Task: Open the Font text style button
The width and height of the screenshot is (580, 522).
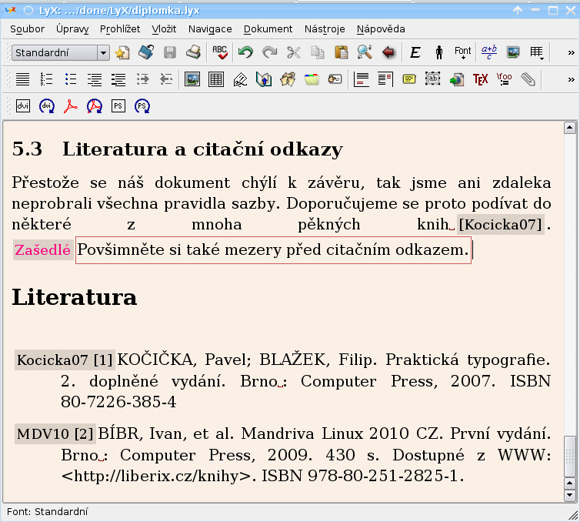Action: point(463,52)
